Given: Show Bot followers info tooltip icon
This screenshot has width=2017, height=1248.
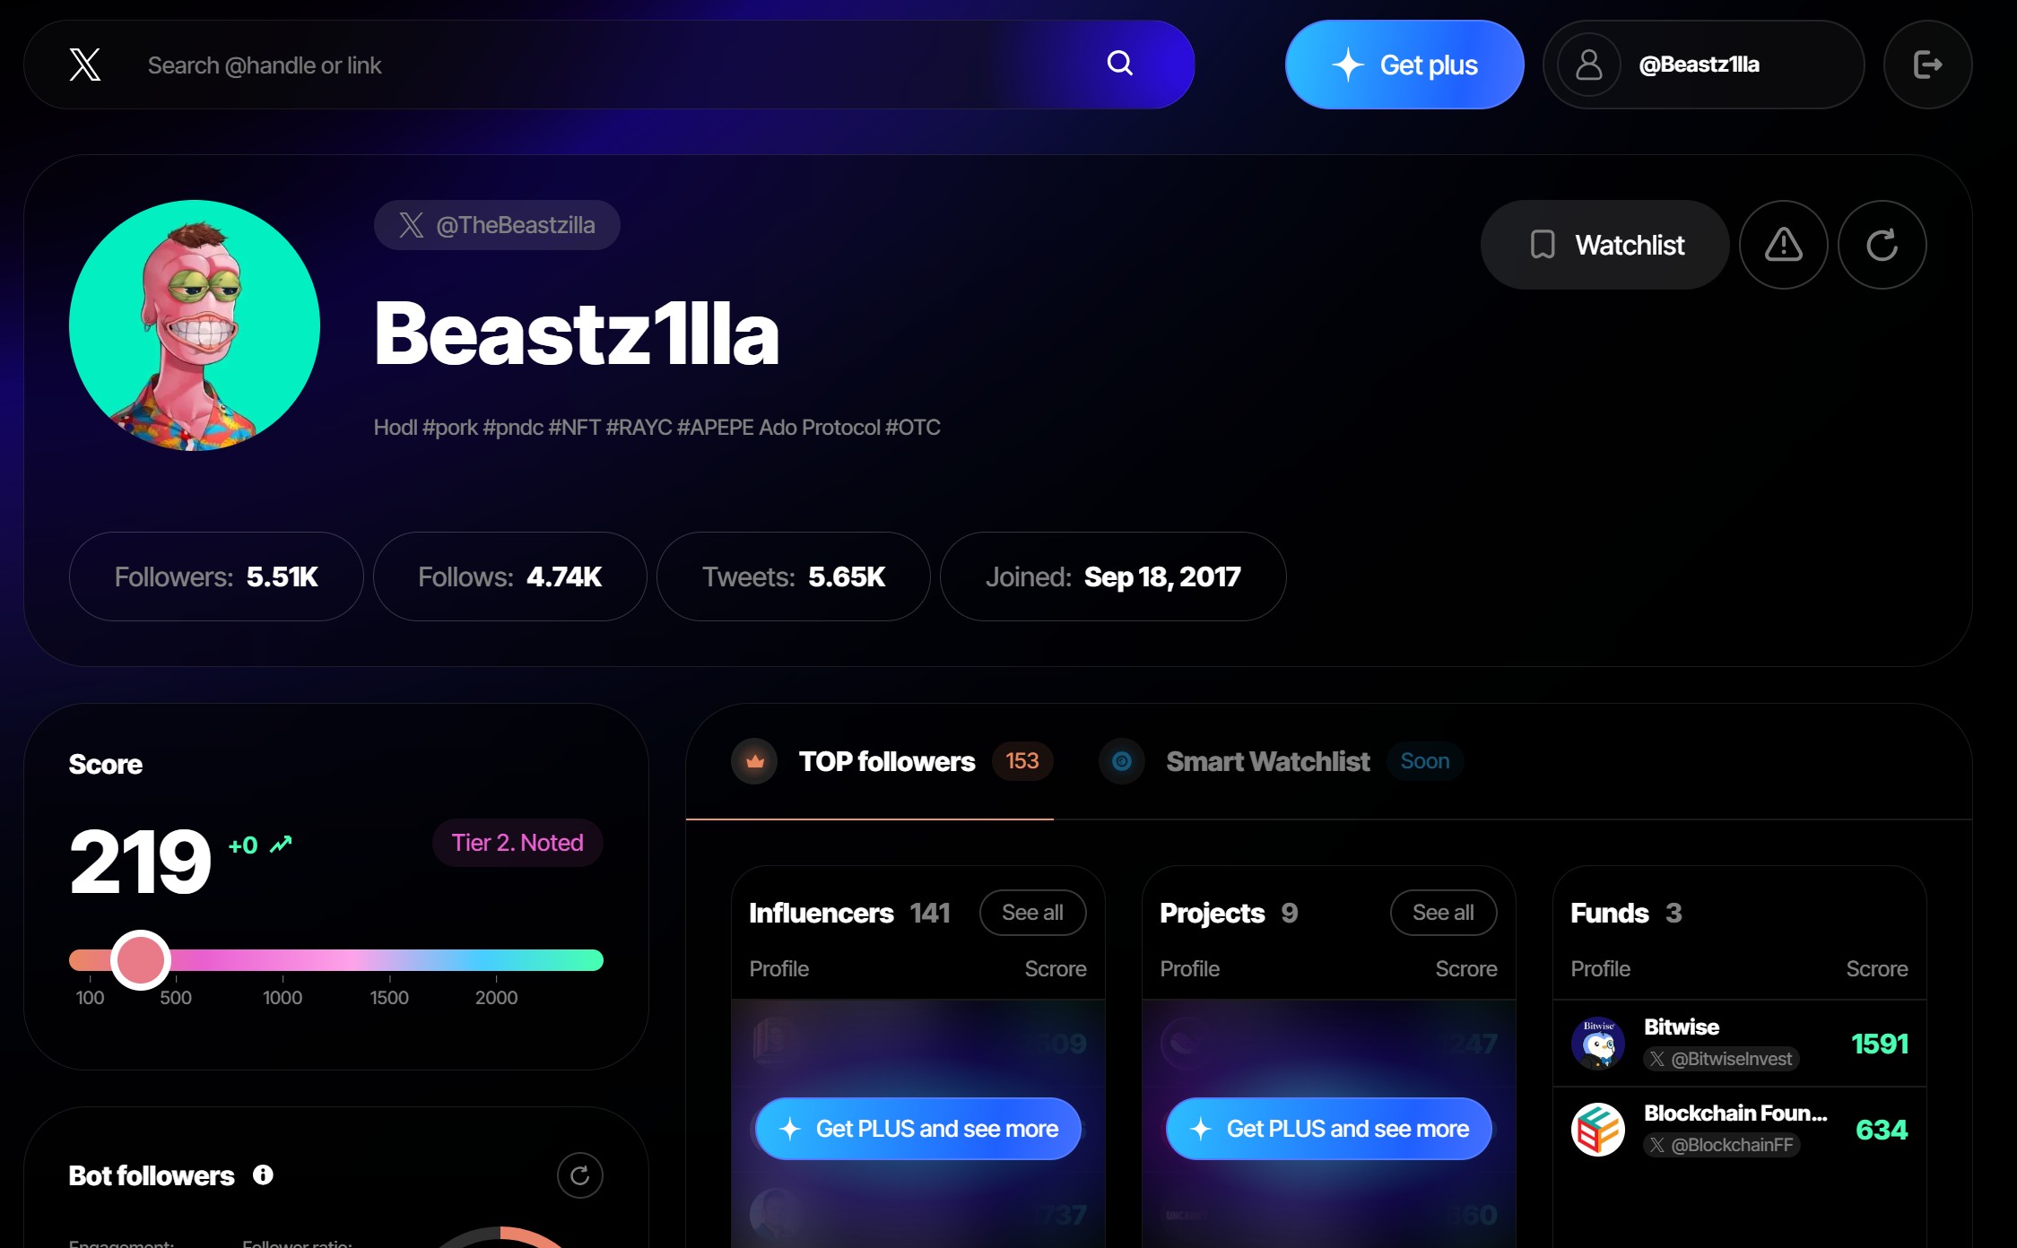Looking at the screenshot, I should pos(263,1174).
